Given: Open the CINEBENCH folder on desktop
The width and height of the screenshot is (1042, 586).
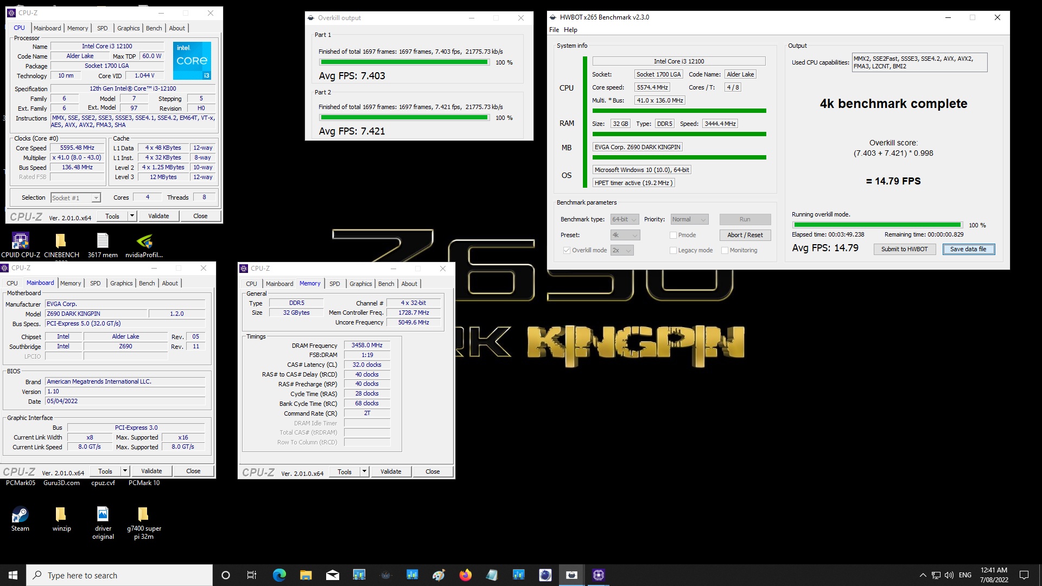Looking at the screenshot, I should [x=61, y=245].
